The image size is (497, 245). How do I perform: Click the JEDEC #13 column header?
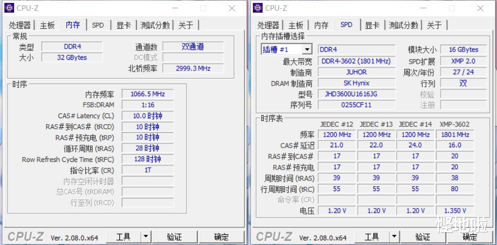[x=376, y=124]
